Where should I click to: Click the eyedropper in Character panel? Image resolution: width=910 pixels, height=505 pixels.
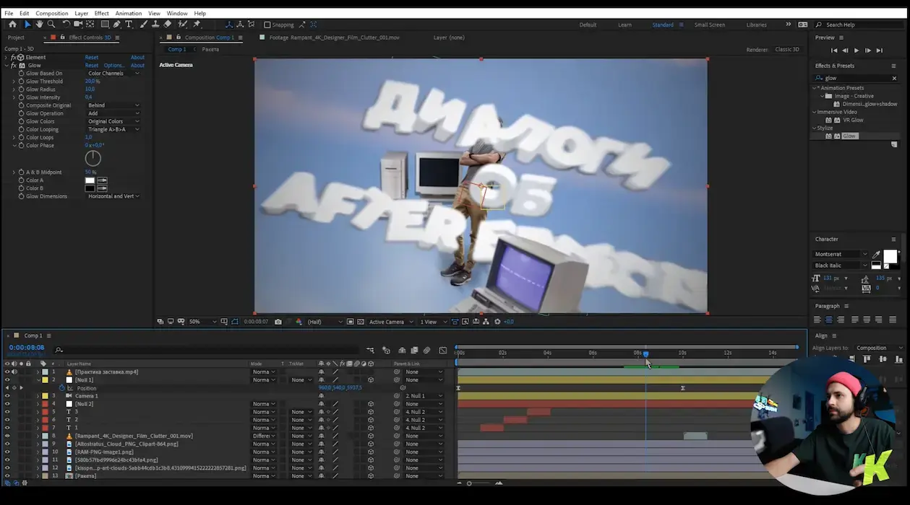(876, 255)
